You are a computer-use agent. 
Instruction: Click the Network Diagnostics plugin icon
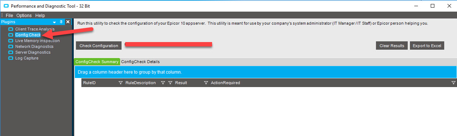click(11, 46)
